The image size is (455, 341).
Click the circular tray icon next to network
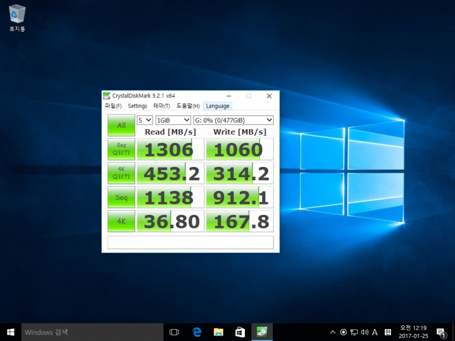343,332
